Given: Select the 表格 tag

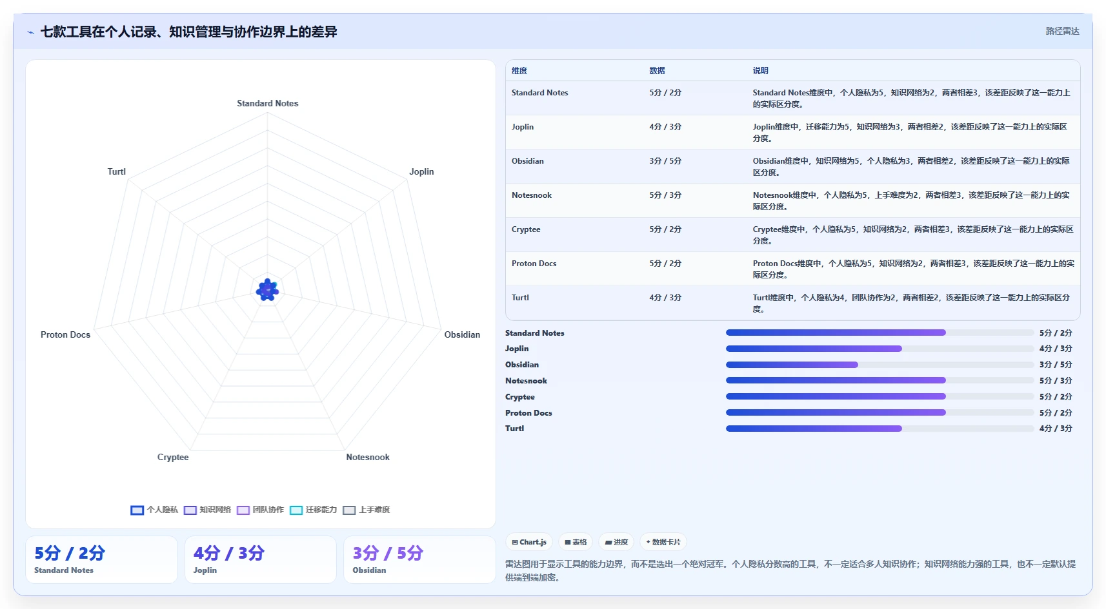Looking at the screenshot, I should coord(576,542).
